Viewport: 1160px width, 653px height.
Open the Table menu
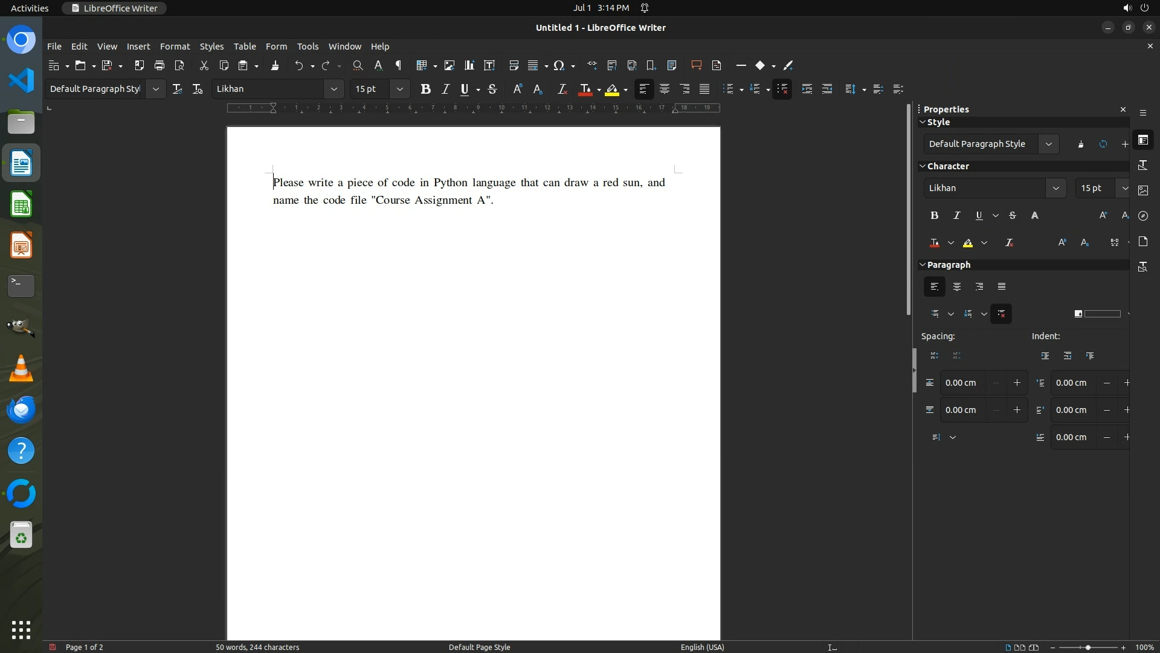[245, 47]
